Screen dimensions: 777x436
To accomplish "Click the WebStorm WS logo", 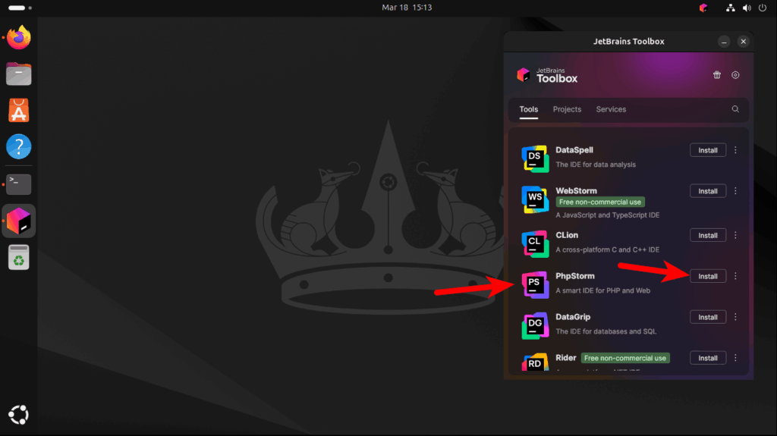I will (535, 199).
